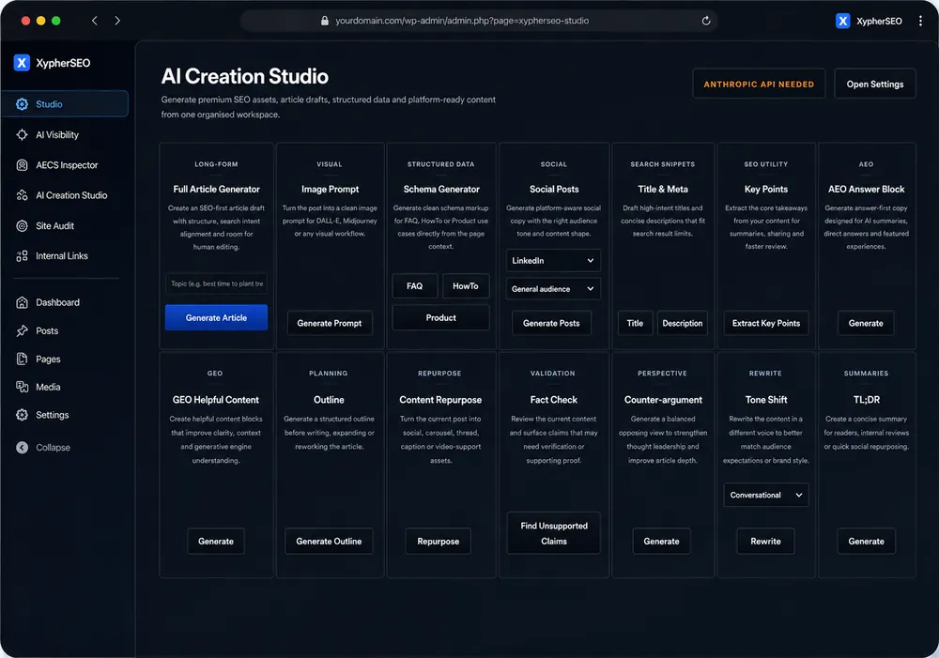Open the Conversational tone dropdown

coord(766,496)
